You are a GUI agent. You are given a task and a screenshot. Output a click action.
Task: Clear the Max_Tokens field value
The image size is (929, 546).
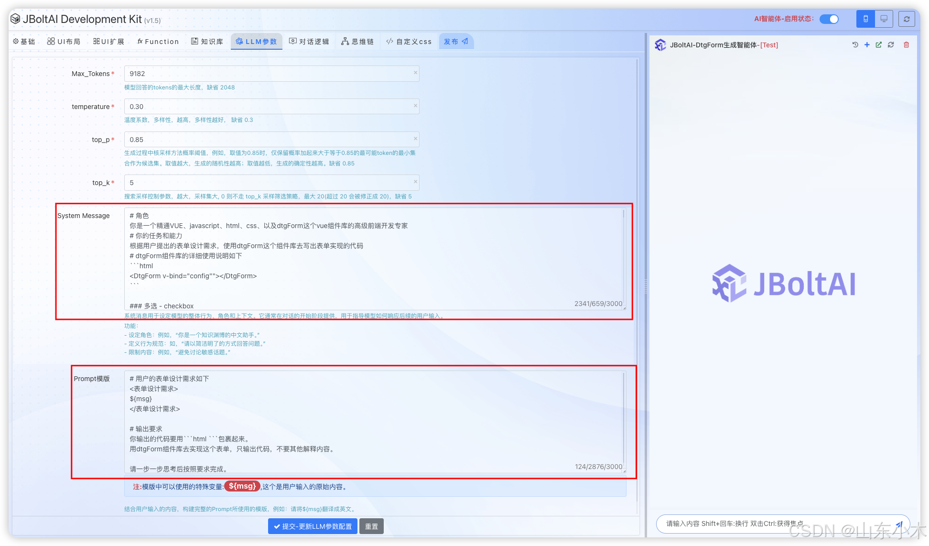point(415,73)
